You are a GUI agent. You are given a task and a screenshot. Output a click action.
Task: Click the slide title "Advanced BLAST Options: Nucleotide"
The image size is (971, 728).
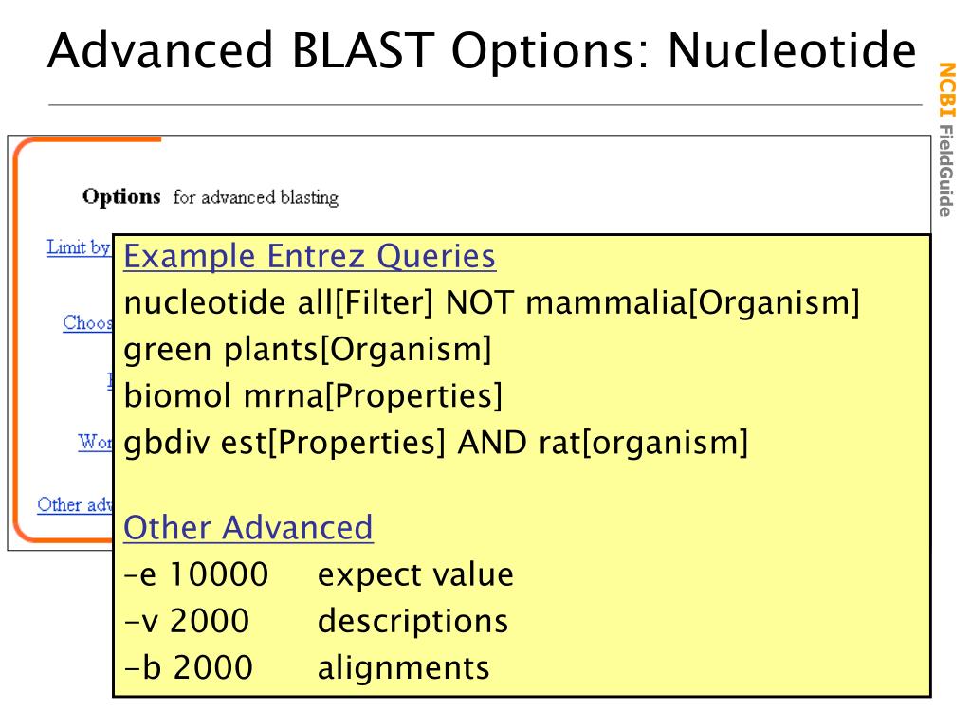pos(482,51)
